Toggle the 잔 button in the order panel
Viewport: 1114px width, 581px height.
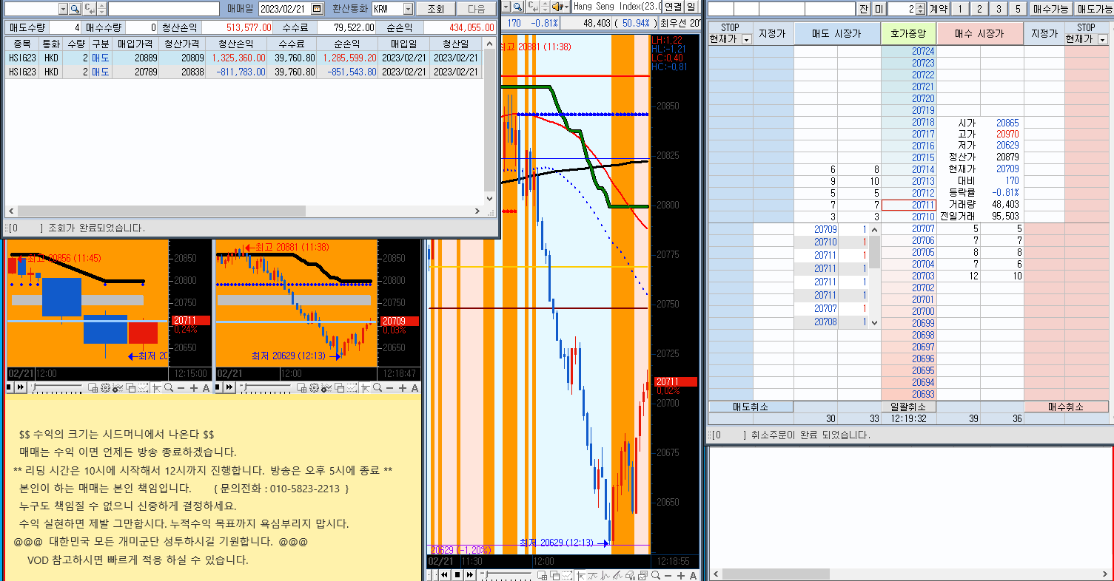[x=865, y=9]
